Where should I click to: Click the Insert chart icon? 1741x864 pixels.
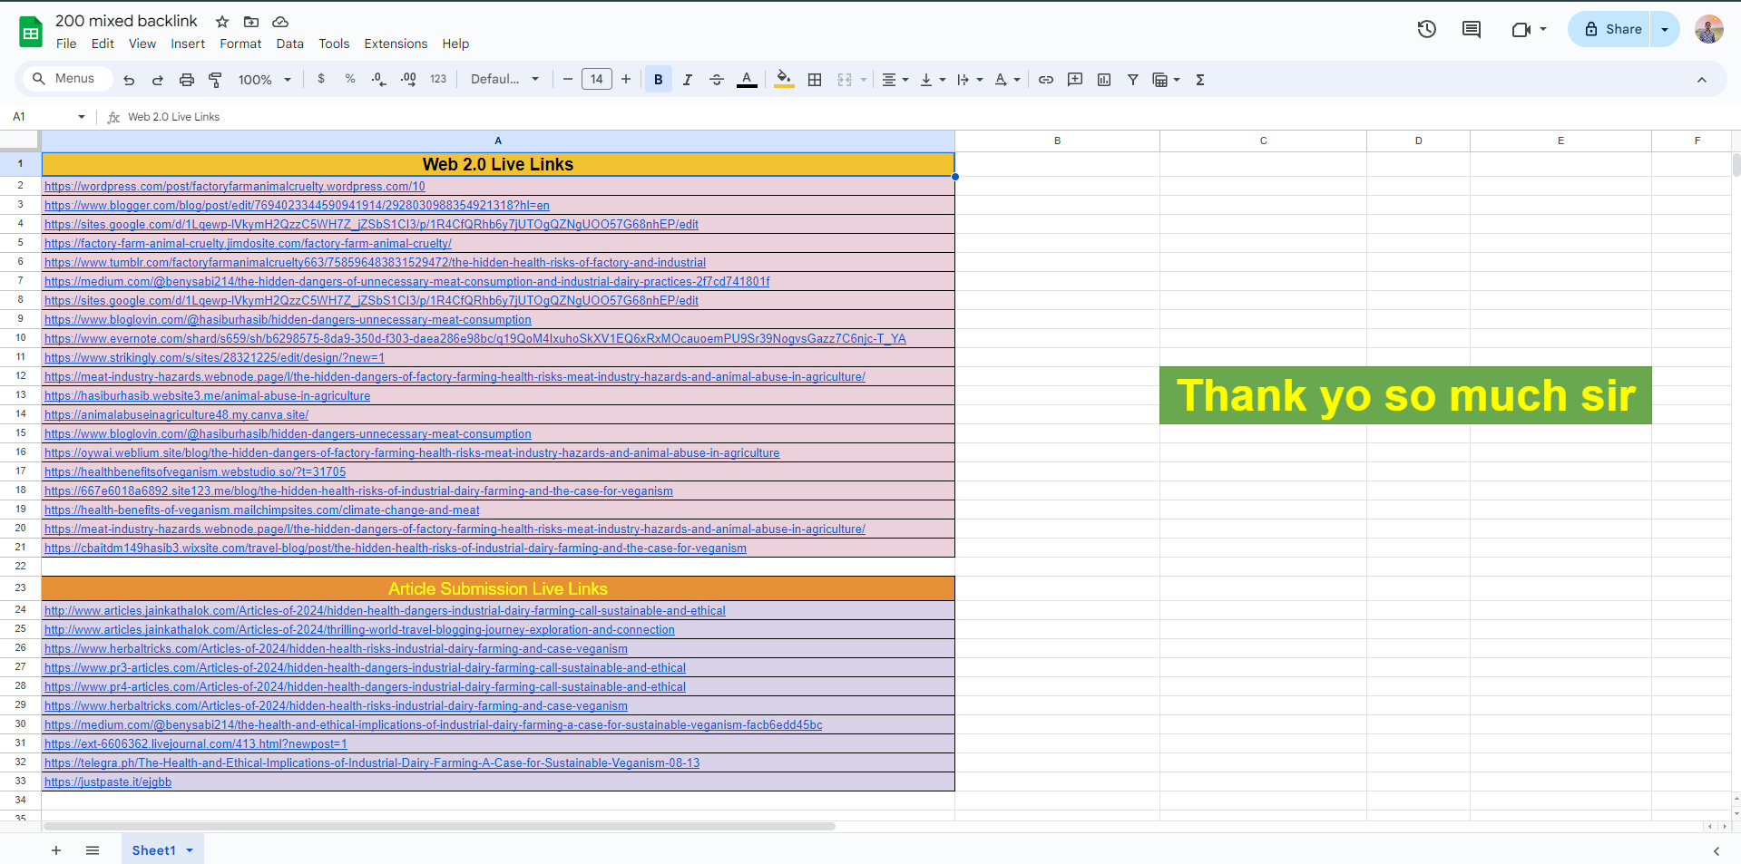(x=1104, y=80)
